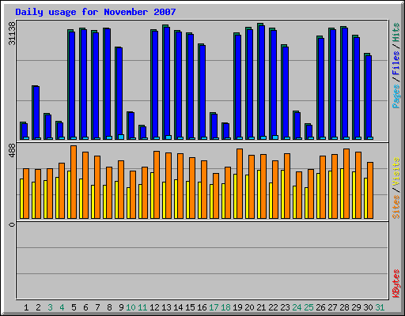Image resolution: width=405 pixels, height=316 pixels.
Task: Click green day 3 axis label
Action: [x=50, y=307]
